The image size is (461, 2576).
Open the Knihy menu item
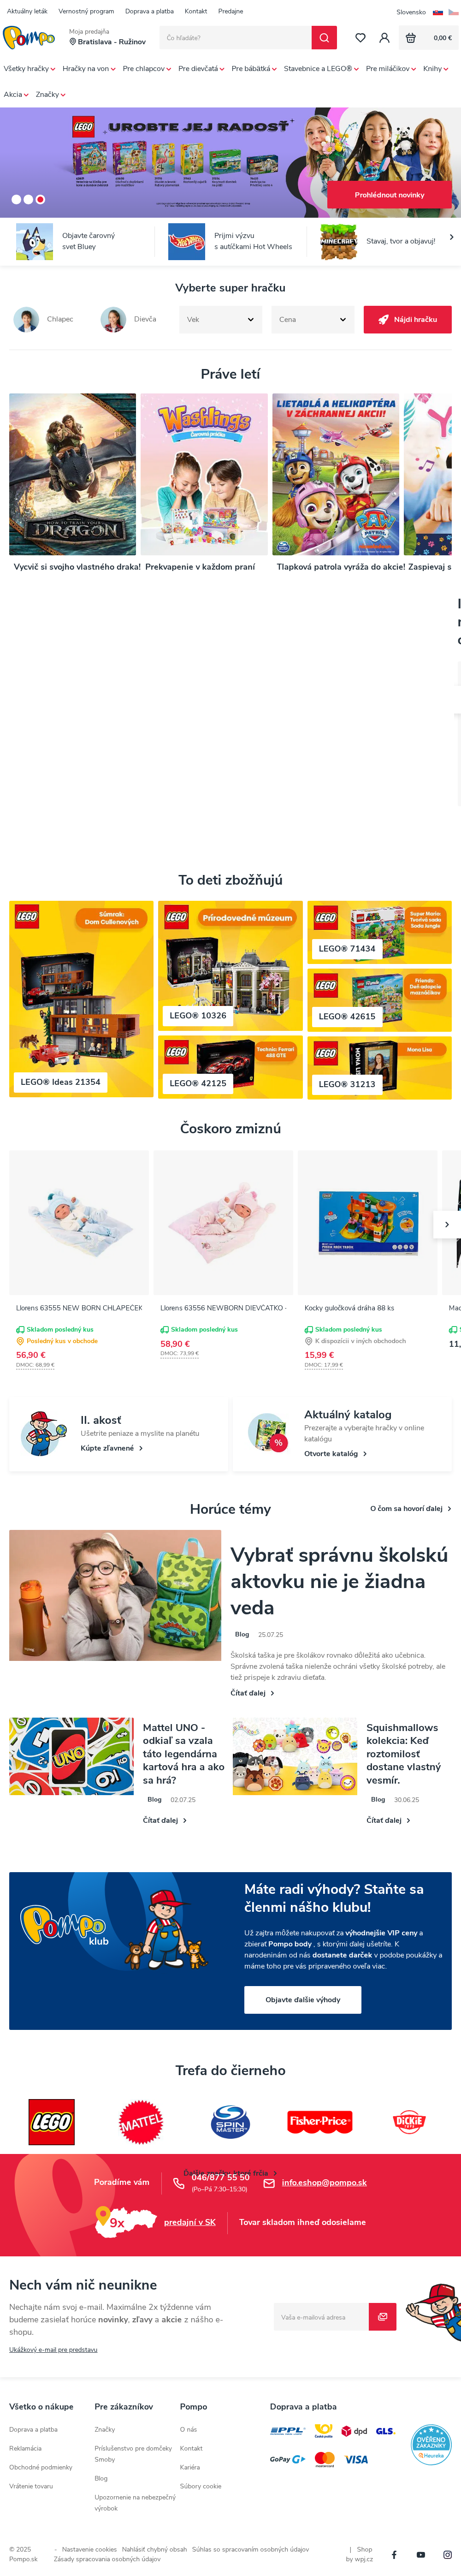[435, 69]
